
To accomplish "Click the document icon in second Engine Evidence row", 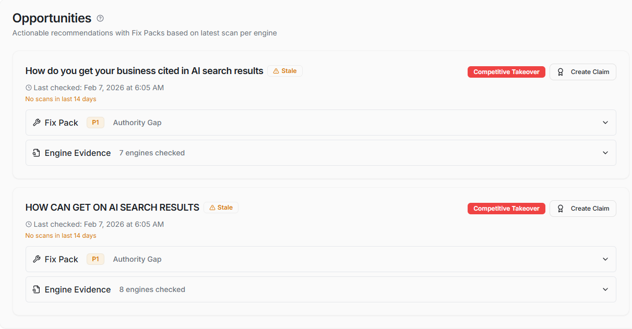I will pyautogui.click(x=37, y=289).
